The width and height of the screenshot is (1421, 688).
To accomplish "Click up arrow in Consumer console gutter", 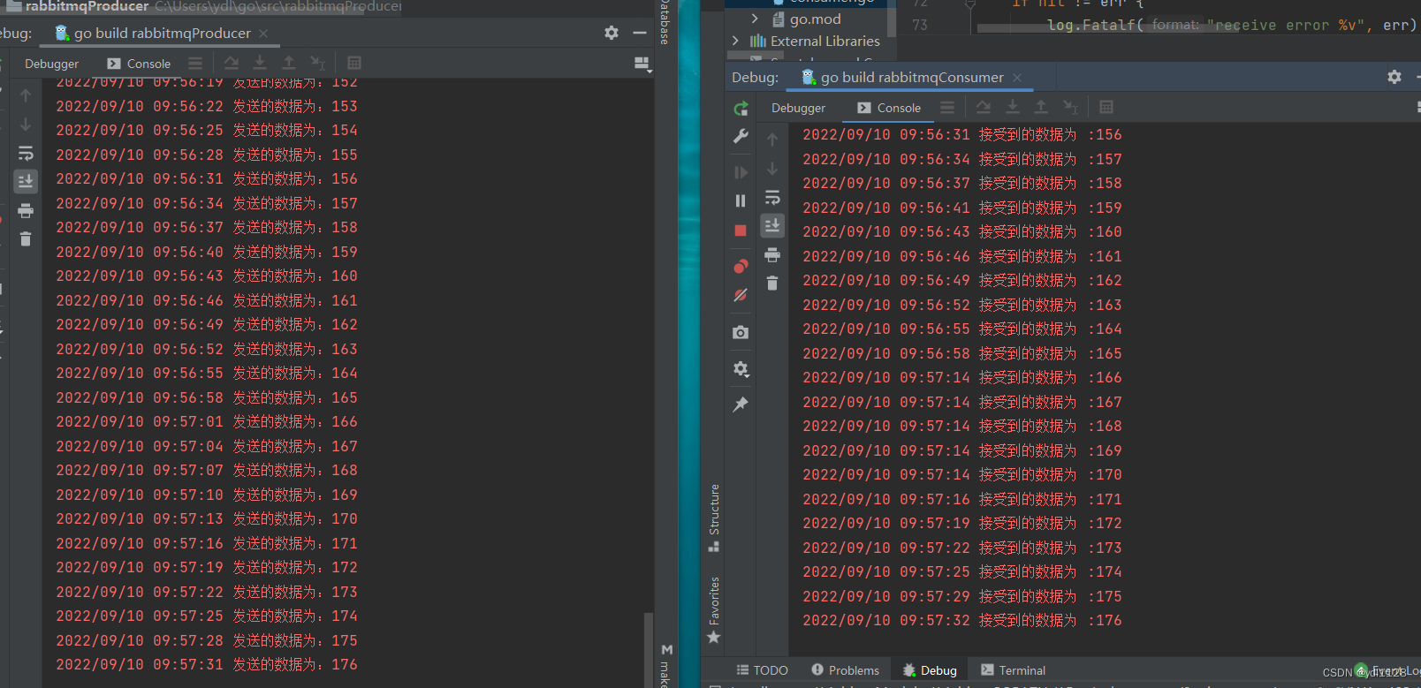I will click(772, 140).
